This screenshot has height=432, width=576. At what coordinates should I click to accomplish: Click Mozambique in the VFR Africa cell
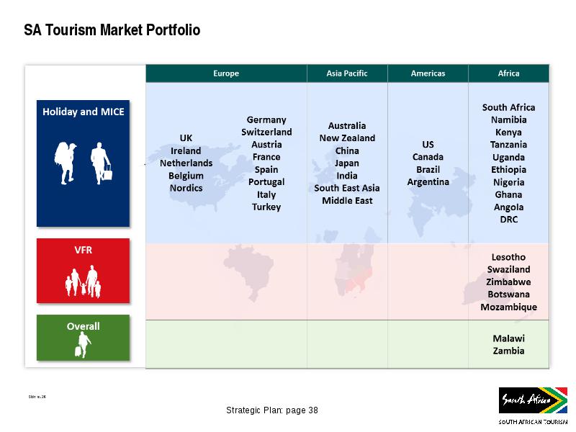coord(509,307)
